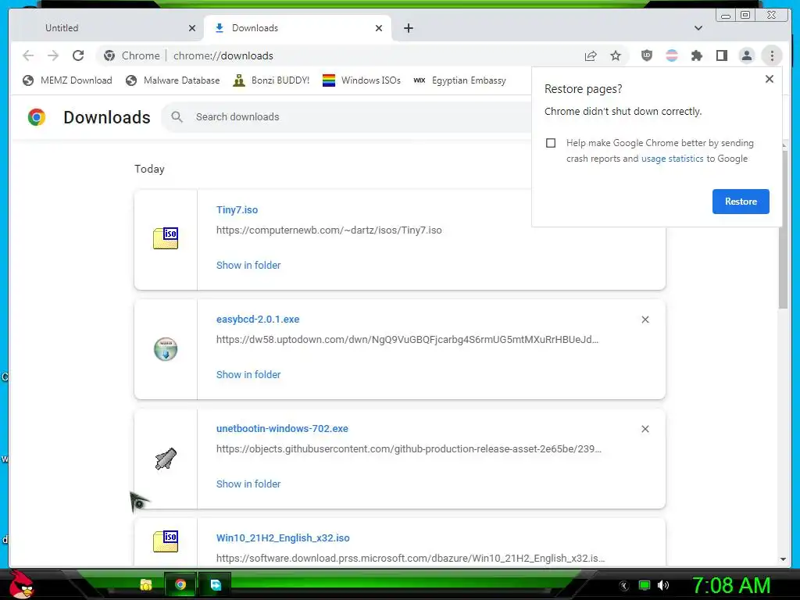This screenshot has width=800, height=600.
Task: Open Win10_21H2_English_x32.iso file link
Action: pos(283,537)
